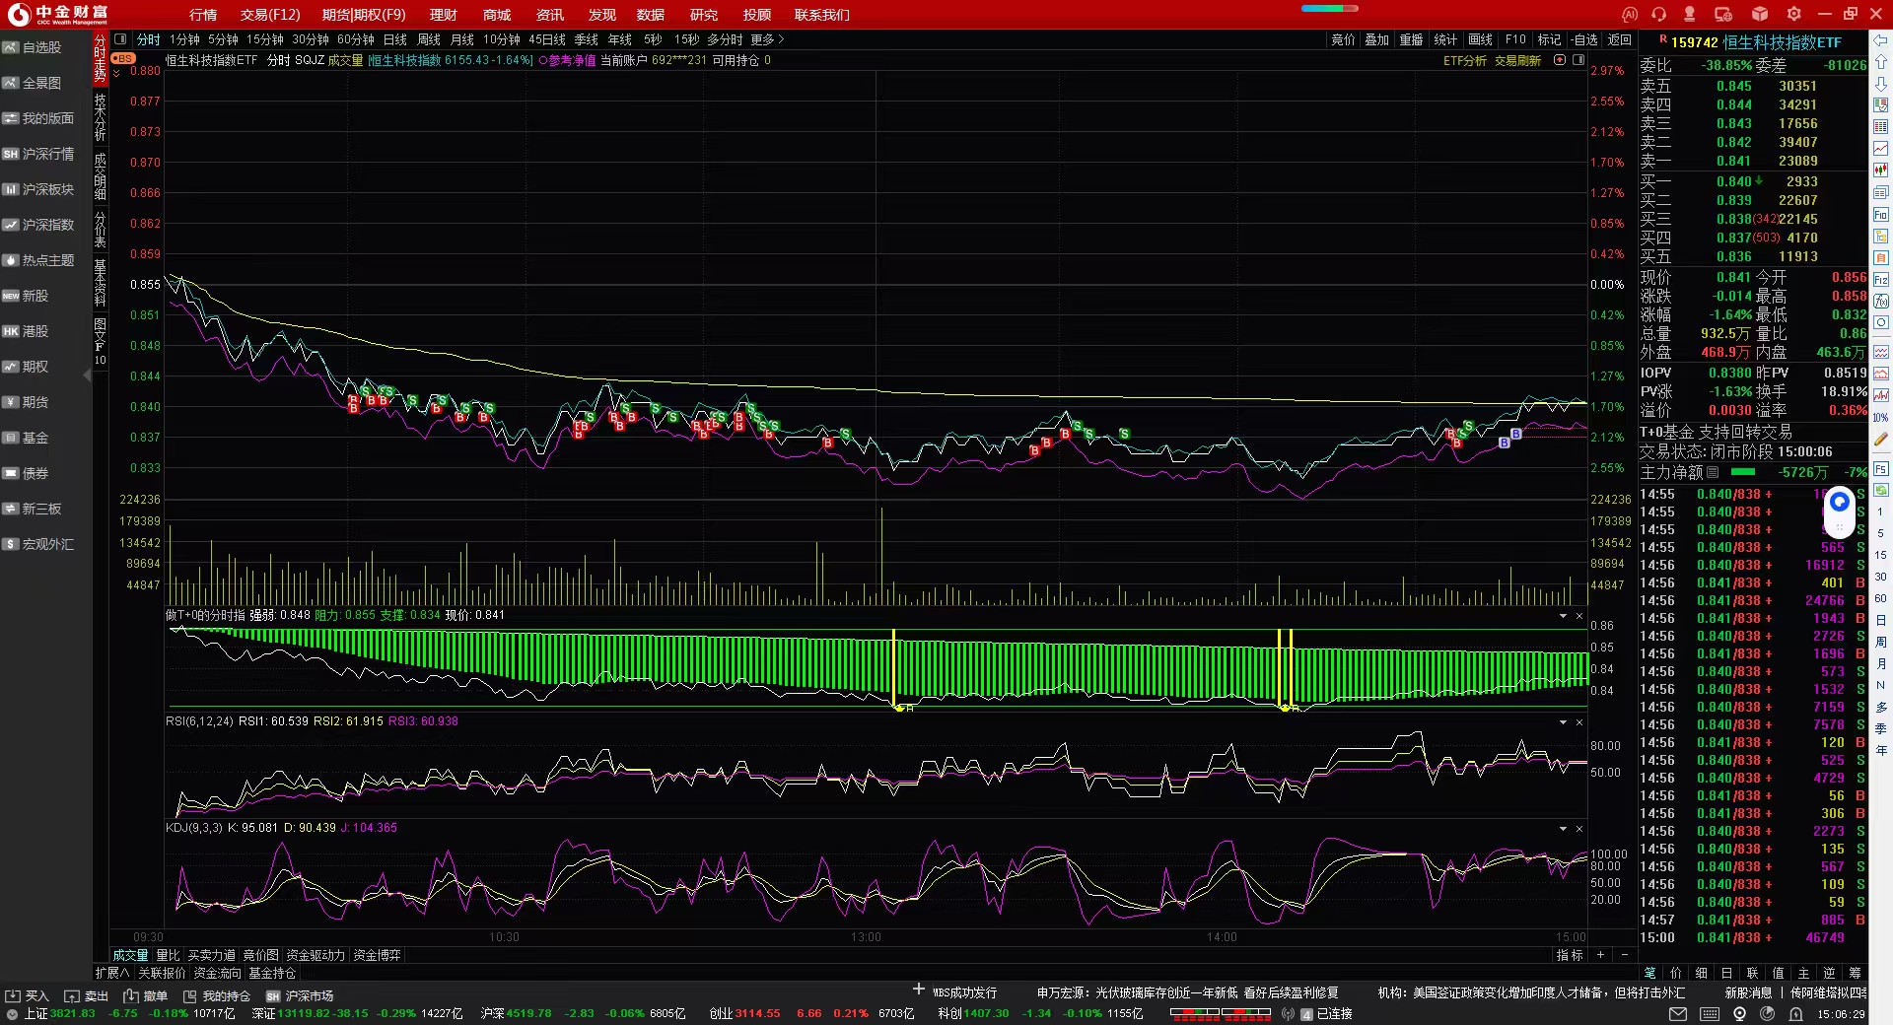The height and width of the screenshot is (1025, 1893).
Task: Open 热点主题 in the left sidebar
Action: pyautogui.click(x=38, y=260)
